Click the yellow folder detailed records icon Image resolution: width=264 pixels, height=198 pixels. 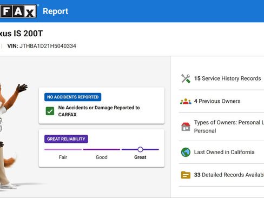tap(186, 175)
